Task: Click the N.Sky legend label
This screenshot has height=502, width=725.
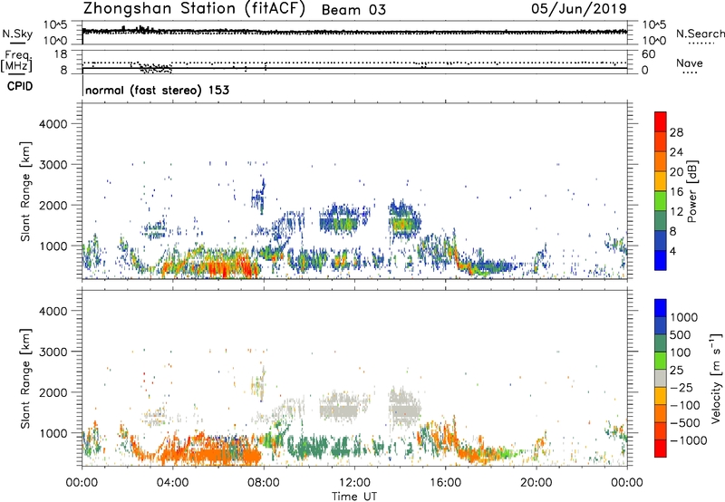Action: pyautogui.click(x=17, y=34)
